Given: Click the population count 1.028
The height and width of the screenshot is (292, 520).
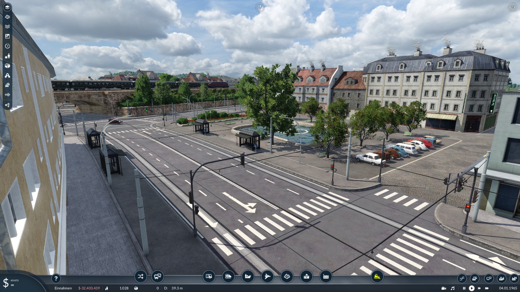Looking at the screenshot, I should click(124, 288).
